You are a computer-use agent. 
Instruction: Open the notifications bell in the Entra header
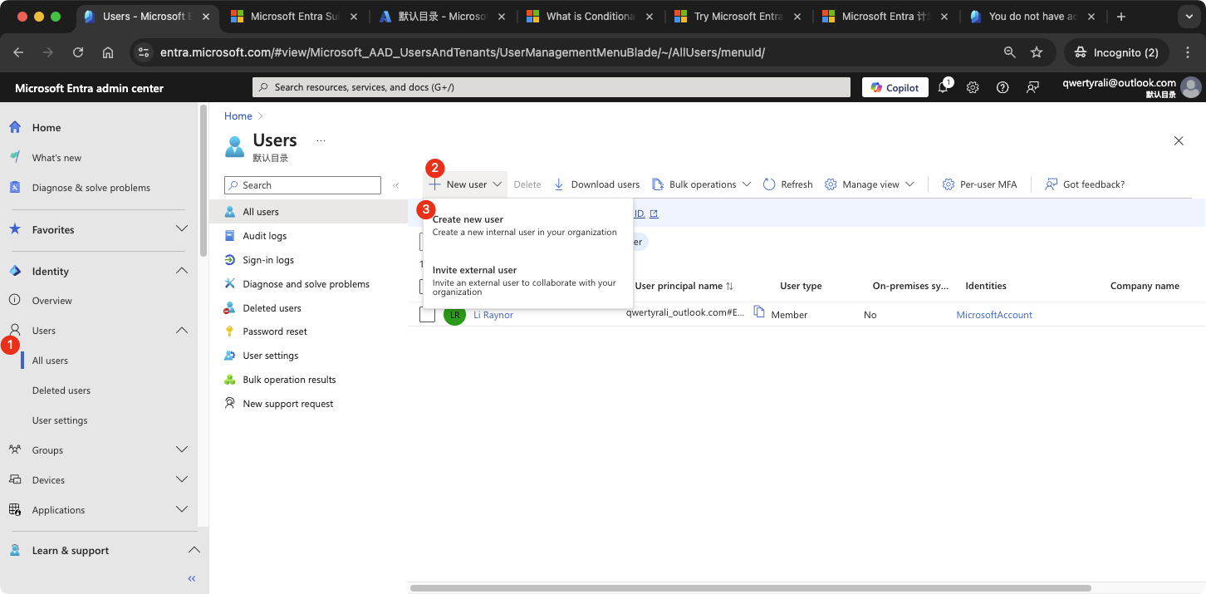pos(944,87)
